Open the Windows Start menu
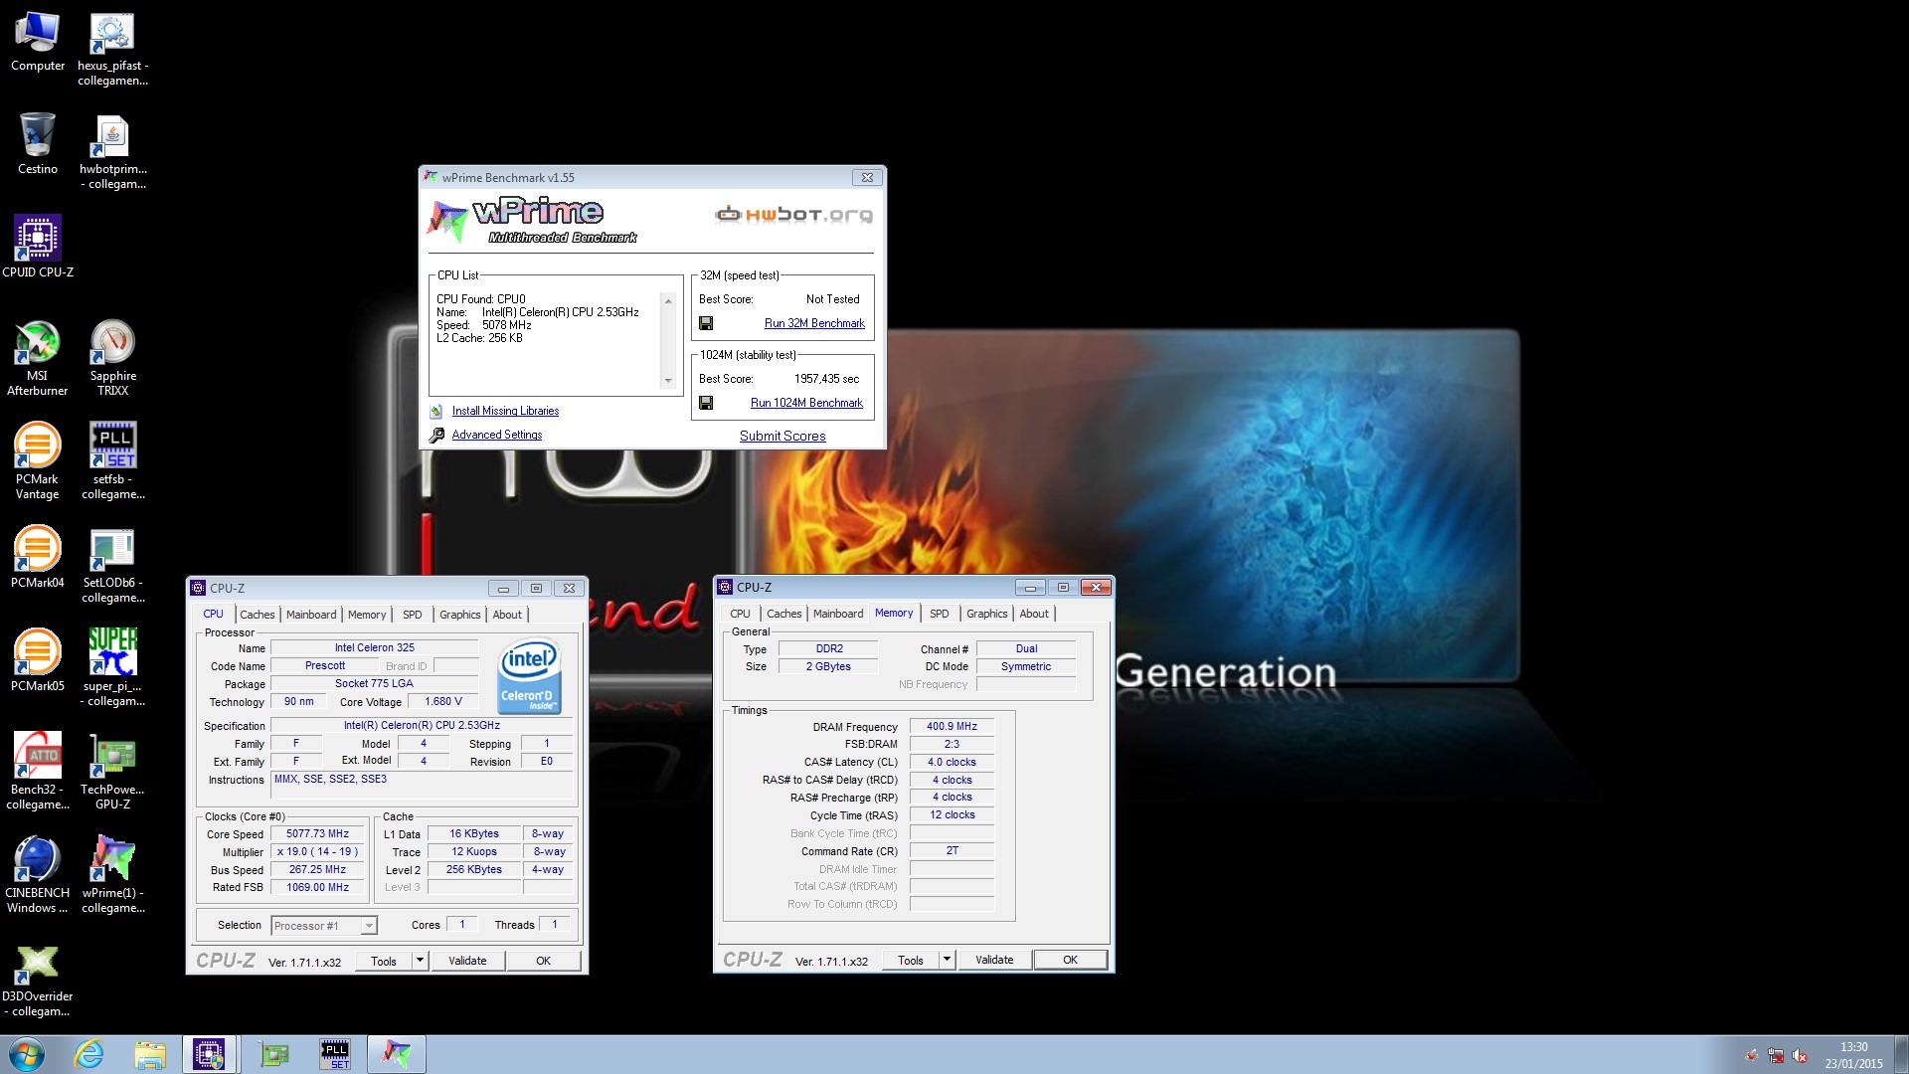Viewport: 1909px width, 1074px height. tap(27, 1054)
